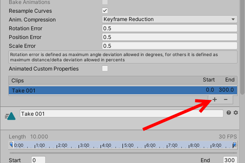
Task: Click the timeline horizontal scrollbar
Action: (x=123, y=153)
